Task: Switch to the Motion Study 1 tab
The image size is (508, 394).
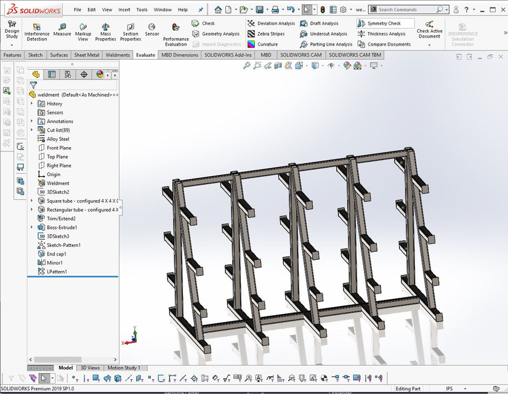Action: point(124,368)
